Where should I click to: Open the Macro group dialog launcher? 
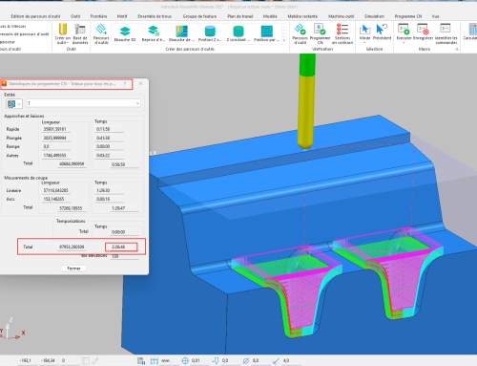457,49
